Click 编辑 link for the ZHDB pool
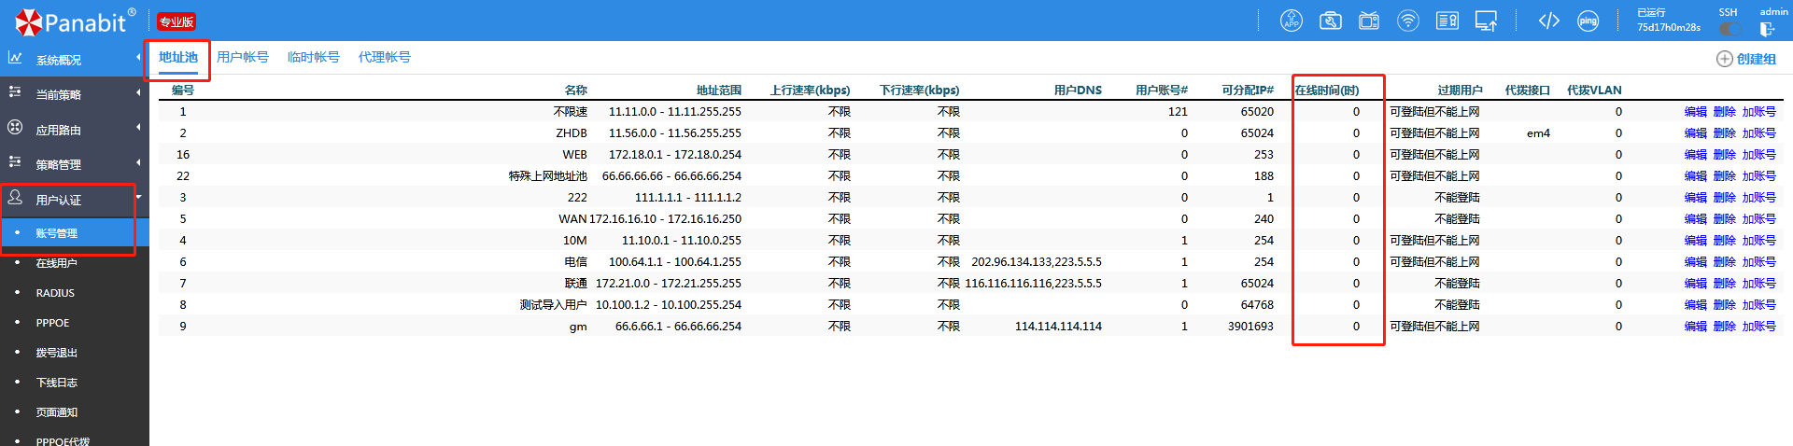Viewport: 1793px width, 446px height. [1695, 133]
